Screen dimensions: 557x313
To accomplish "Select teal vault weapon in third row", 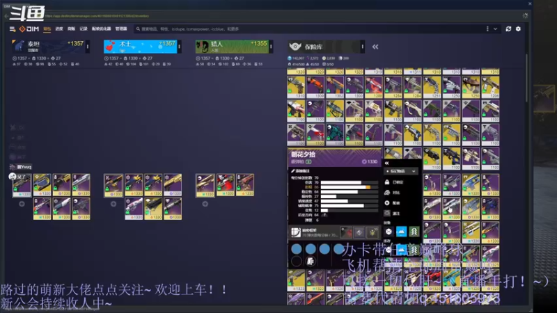I will click(335, 135).
